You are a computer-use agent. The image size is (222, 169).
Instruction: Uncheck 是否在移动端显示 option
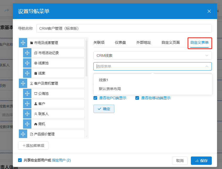tap(137, 98)
